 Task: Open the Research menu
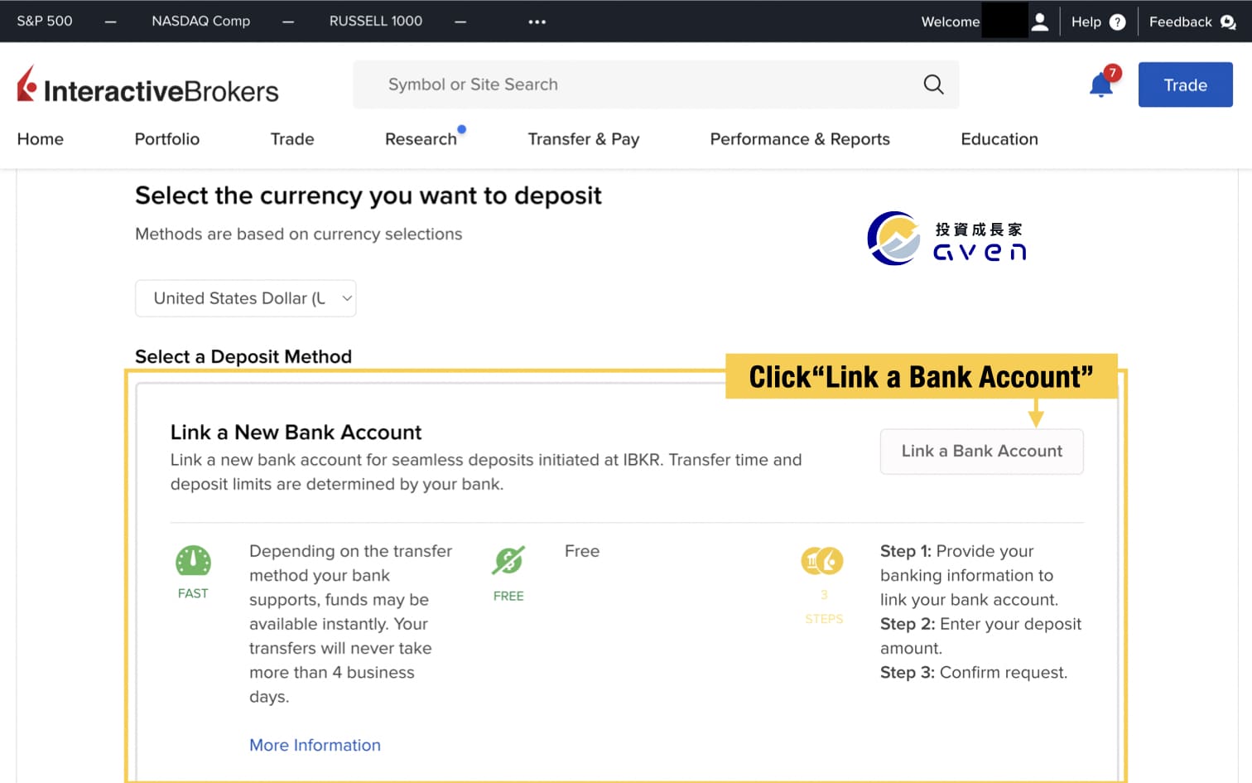pos(421,139)
